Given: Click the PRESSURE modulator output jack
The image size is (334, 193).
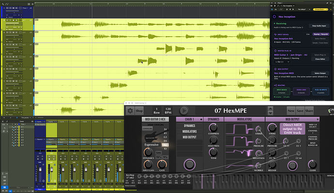Looking at the screenshot, I should (258, 141).
